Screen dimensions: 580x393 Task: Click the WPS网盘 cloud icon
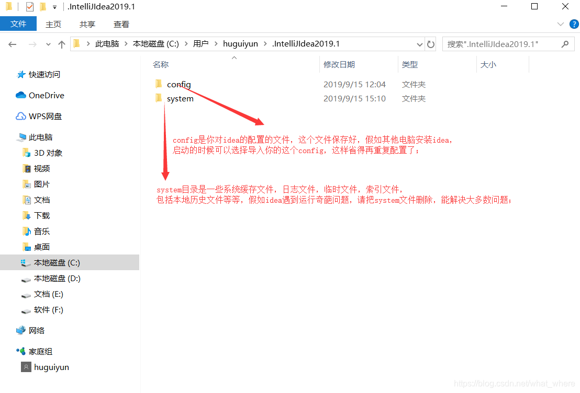(21, 117)
